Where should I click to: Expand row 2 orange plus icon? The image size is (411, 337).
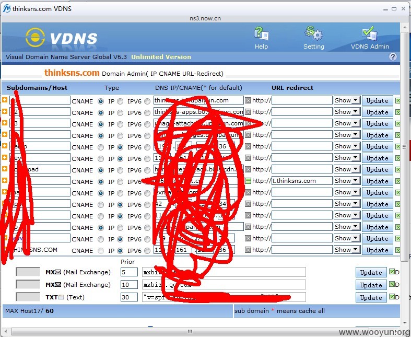[5, 111]
